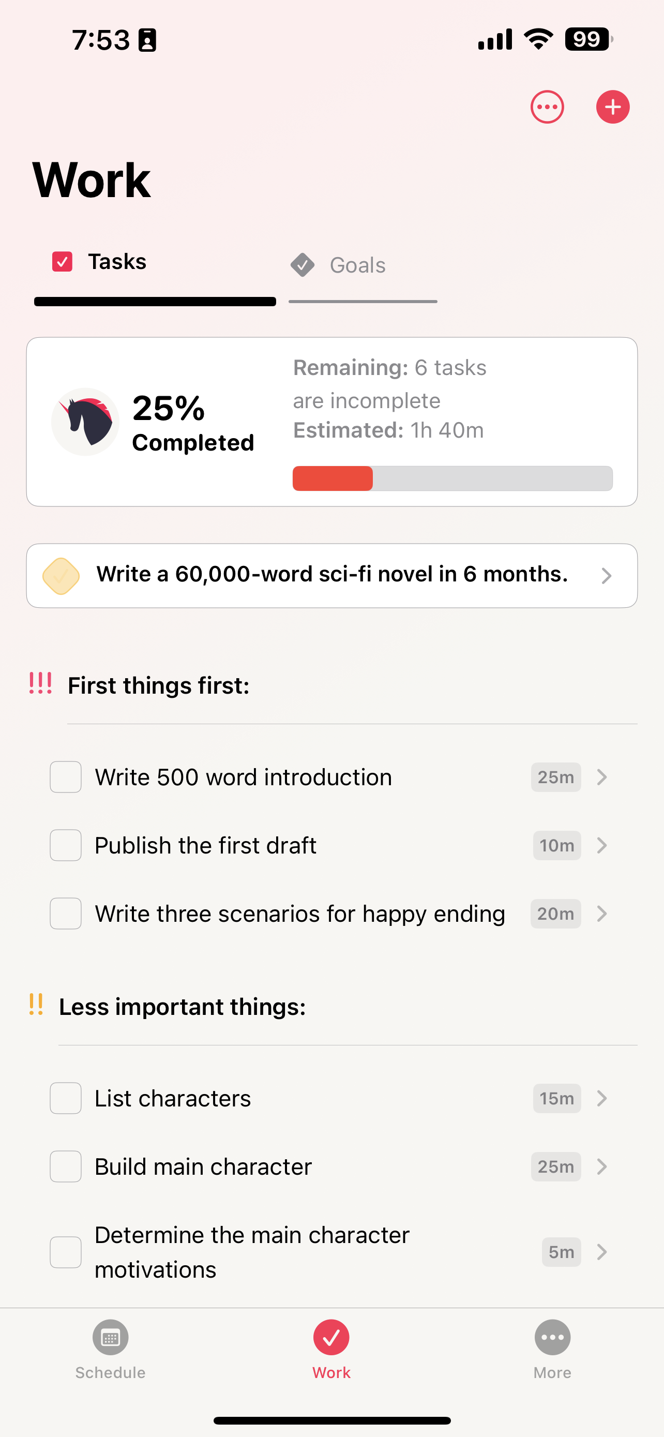
Task: Switch to the Goals tab
Action: click(x=357, y=265)
